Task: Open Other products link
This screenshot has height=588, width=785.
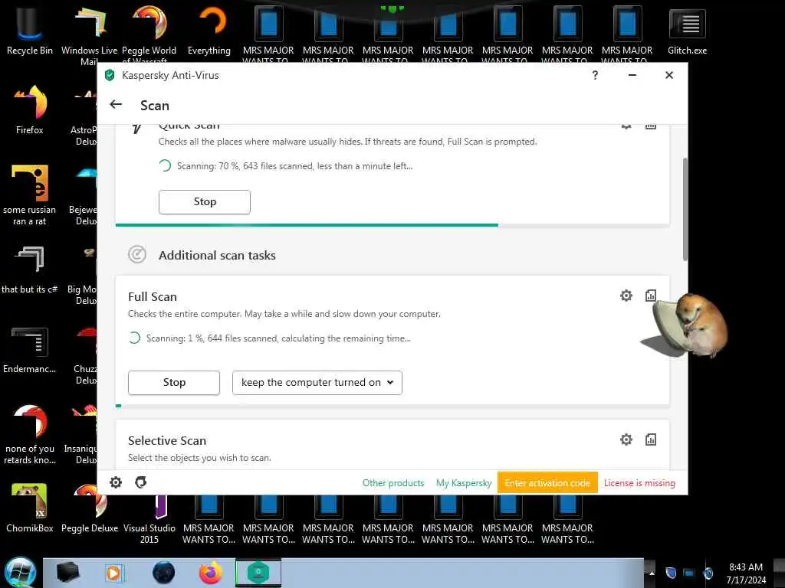Action: click(393, 483)
